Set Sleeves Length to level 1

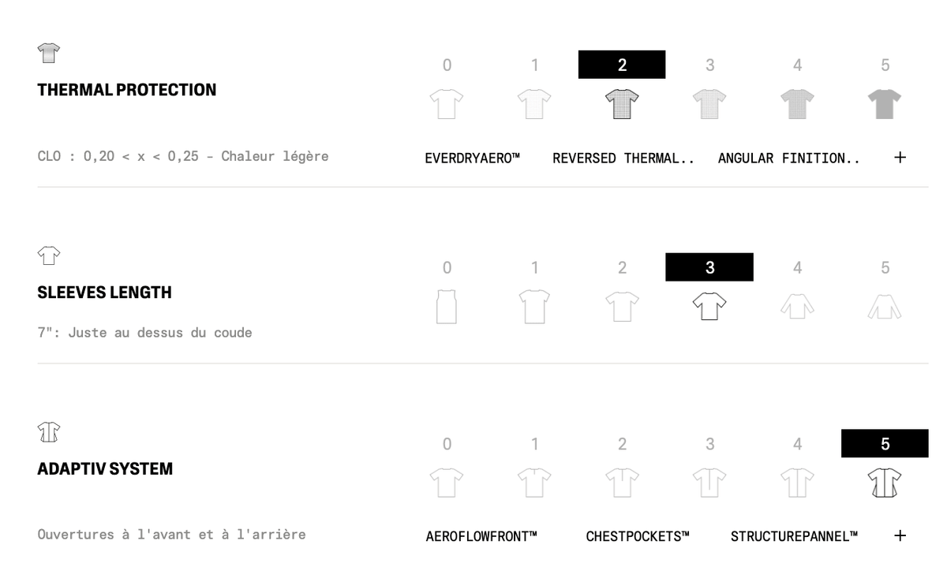click(534, 268)
